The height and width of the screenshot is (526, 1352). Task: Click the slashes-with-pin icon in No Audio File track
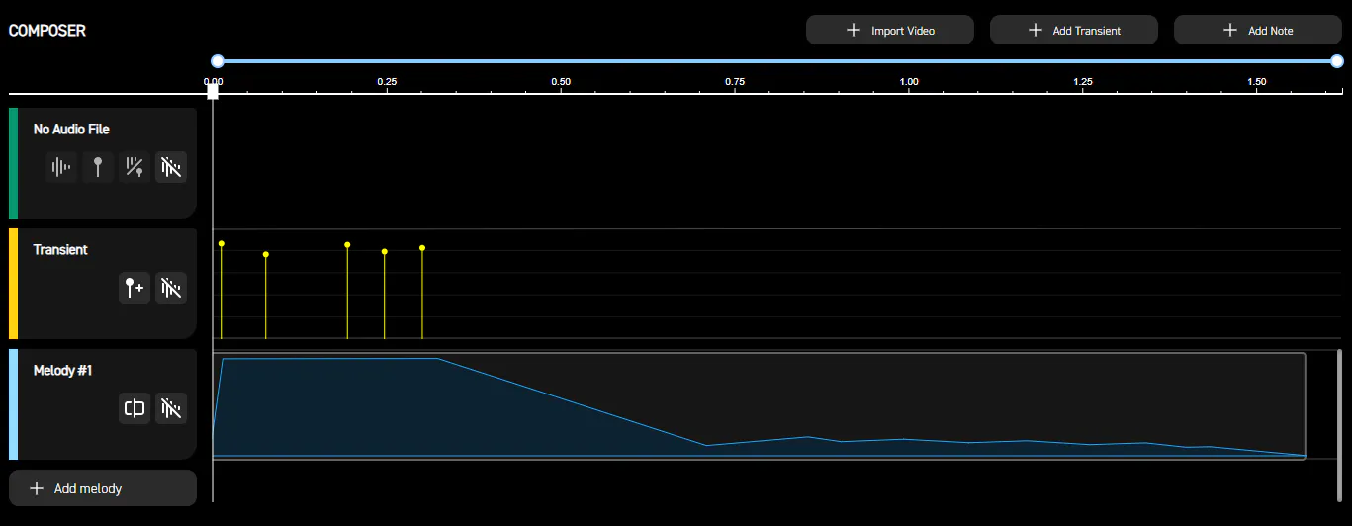(135, 167)
